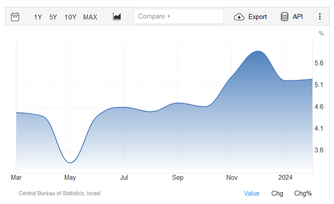334x204 pixels.
Task: Select the Value view tab
Action: [251, 193]
